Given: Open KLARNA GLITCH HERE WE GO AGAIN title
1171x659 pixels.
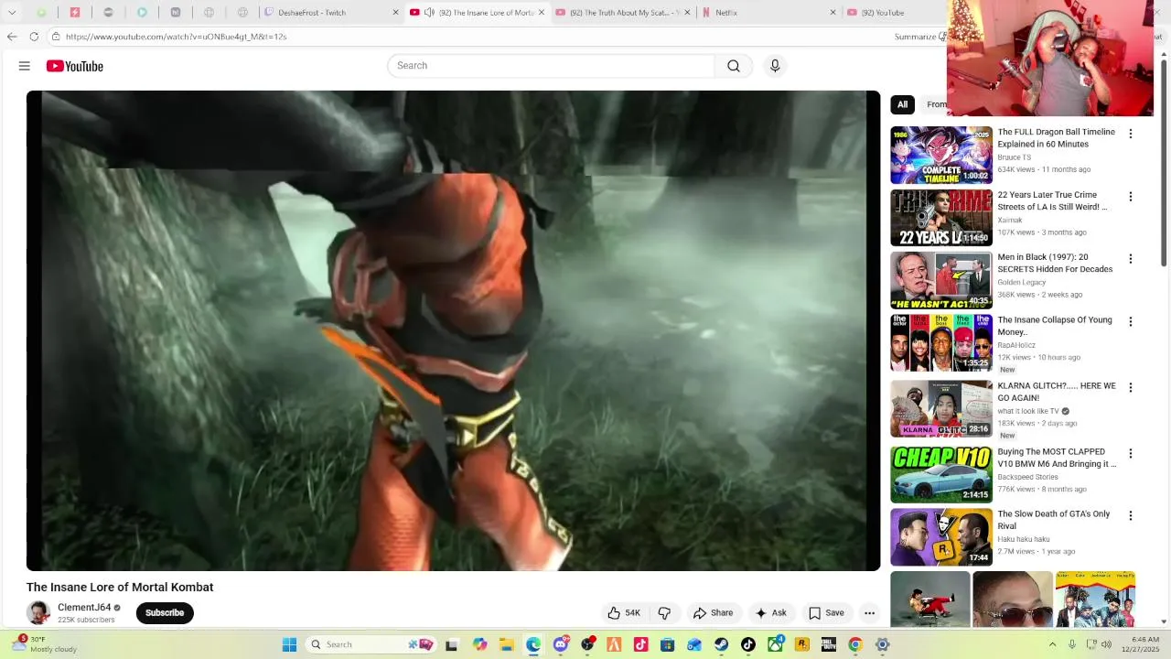Looking at the screenshot, I should click(x=1057, y=392).
